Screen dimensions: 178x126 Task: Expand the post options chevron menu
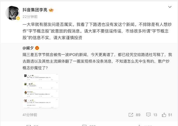point(170,7)
